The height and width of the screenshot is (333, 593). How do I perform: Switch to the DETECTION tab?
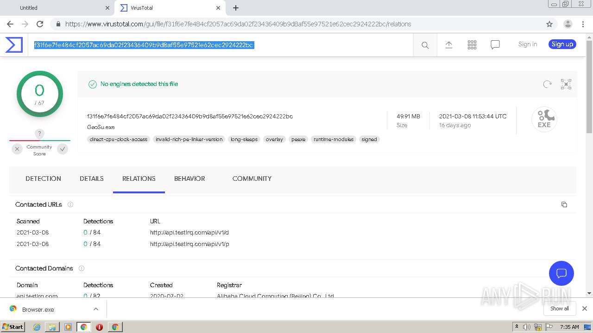(x=43, y=179)
